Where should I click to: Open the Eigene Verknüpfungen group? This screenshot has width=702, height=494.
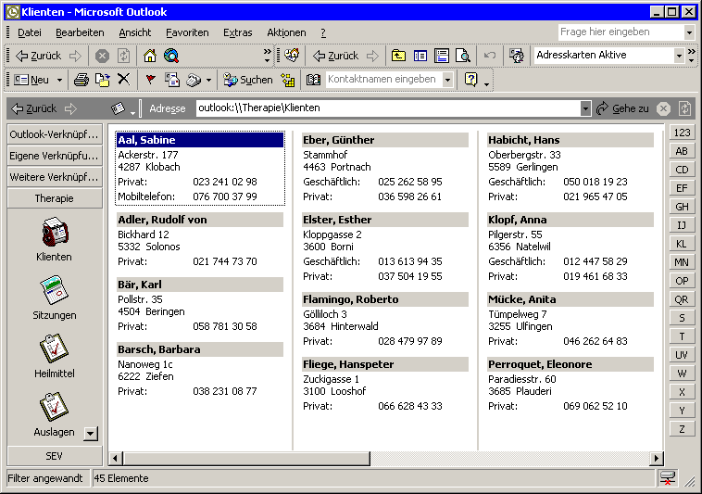pyautogui.click(x=54, y=156)
